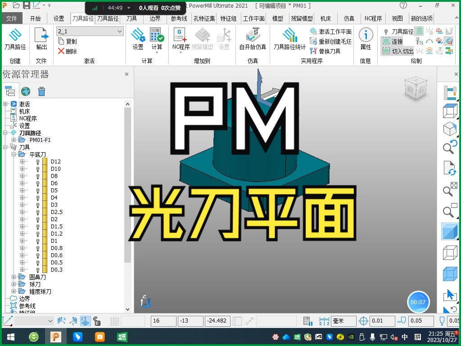461x346 pixels.
Task: Click 替换刀具 replace tool
Action: pyautogui.click(x=313, y=51)
